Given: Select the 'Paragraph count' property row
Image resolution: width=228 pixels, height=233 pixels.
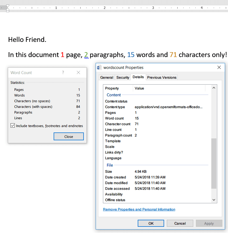Looking at the screenshot, I should coord(119,135).
